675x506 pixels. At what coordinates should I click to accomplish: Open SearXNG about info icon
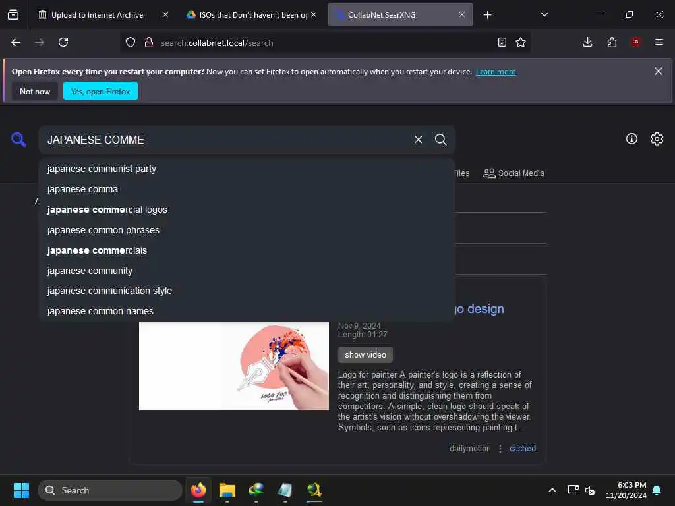[631, 138]
